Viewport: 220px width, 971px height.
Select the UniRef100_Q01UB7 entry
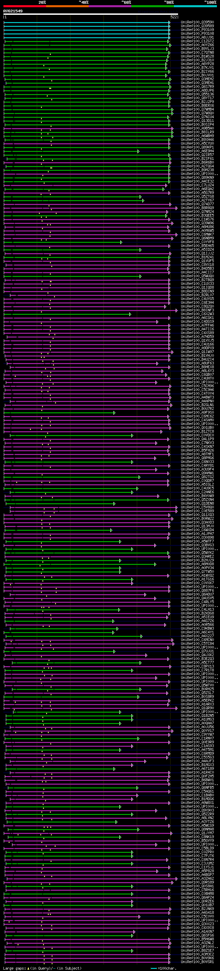197,905
